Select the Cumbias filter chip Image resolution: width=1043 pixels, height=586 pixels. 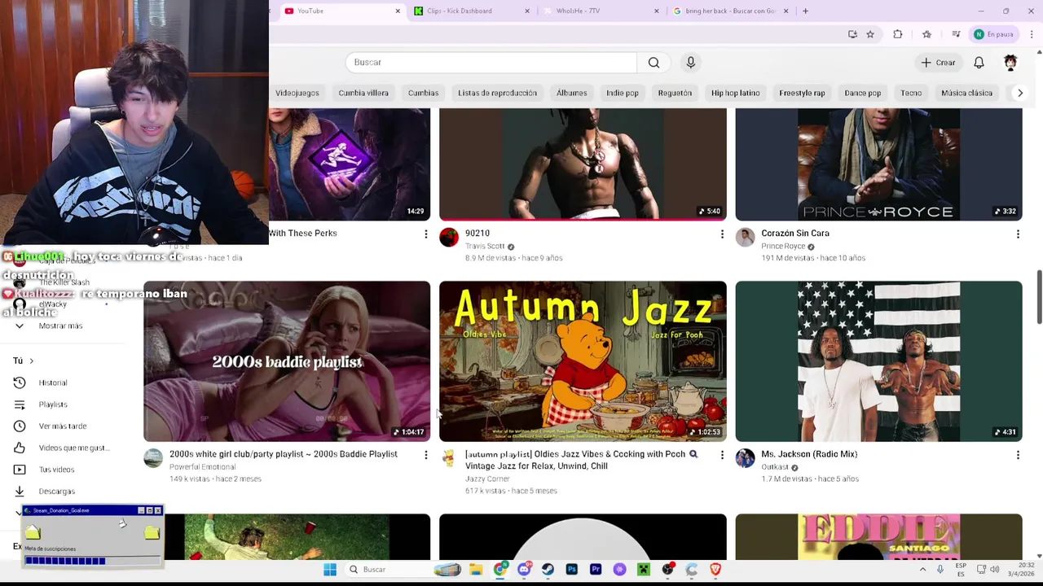tap(423, 93)
